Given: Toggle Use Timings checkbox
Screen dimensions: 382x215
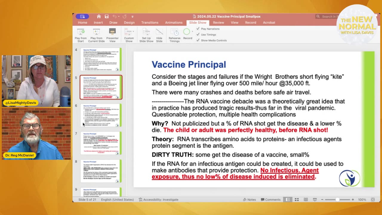Looking at the screenshot, I should 198,34.
